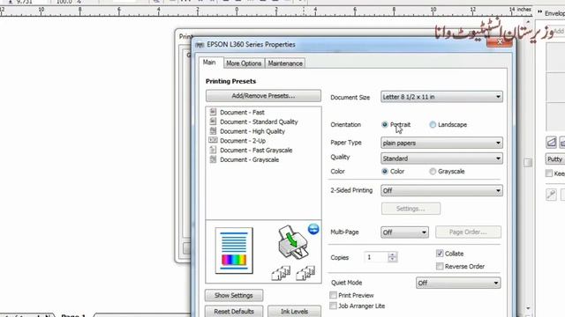Click the right collate pages icon
Image resolution: width=565 pixels, height=317 pixels.
[x=305, y=273]
